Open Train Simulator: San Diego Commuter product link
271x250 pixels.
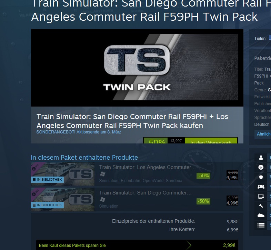tap(145, 193)
